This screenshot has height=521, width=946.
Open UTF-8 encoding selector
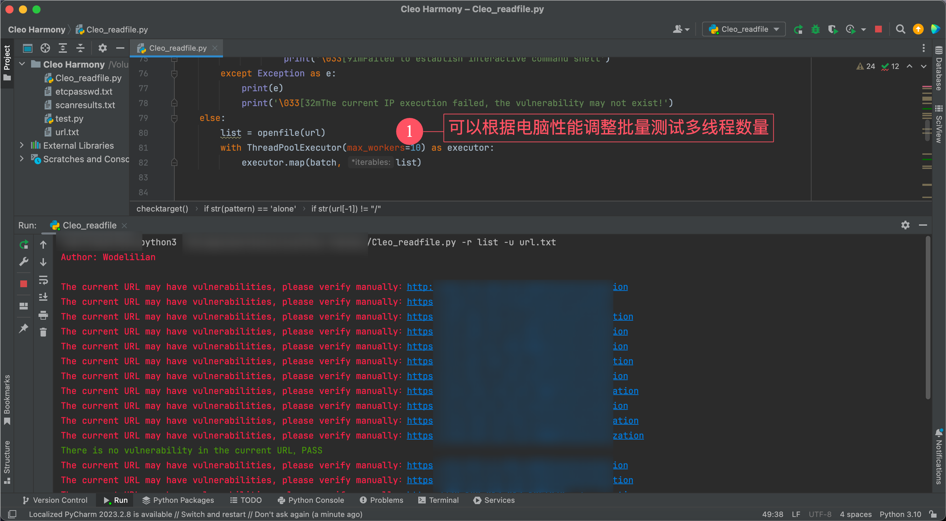point(820,514)
